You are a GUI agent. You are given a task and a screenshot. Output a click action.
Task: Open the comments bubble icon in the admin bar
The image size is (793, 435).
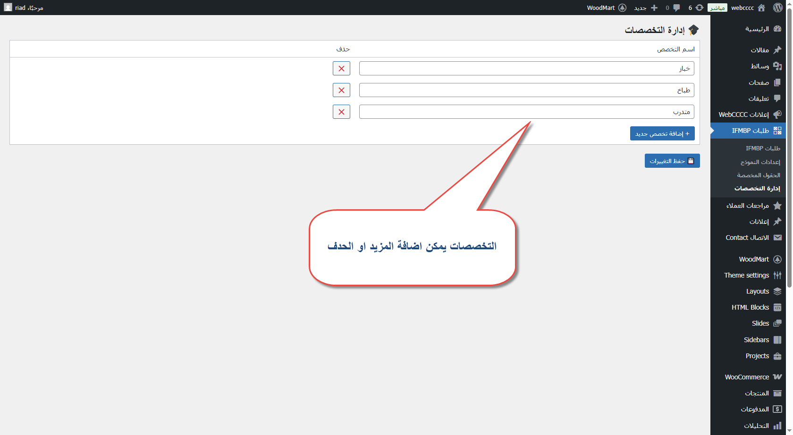pyautogui.click(x=676, y=8)
